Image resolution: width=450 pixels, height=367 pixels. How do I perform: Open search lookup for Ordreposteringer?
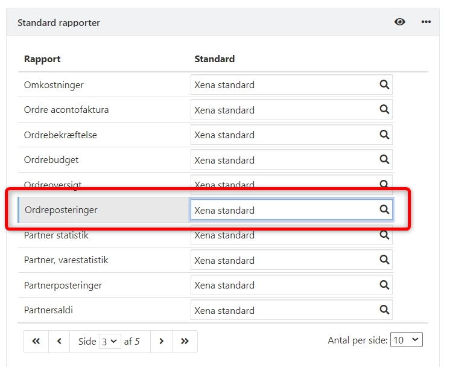(x=384, y=210)
